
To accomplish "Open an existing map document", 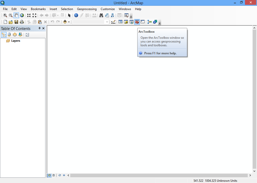I will coord(11,22).
